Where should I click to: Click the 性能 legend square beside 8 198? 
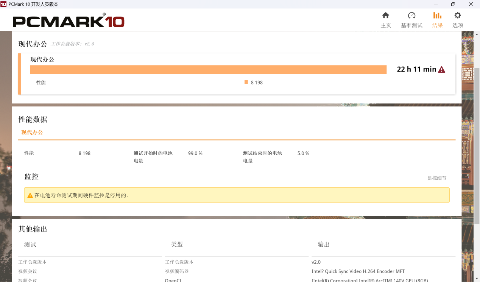[x=246, y=82]
